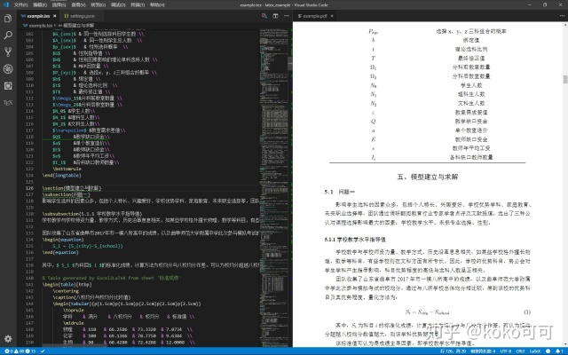The width and height of the screenshot is (568, 355).
Task: Open the 调试 (Debug) menu
Action: pos(118,5)
